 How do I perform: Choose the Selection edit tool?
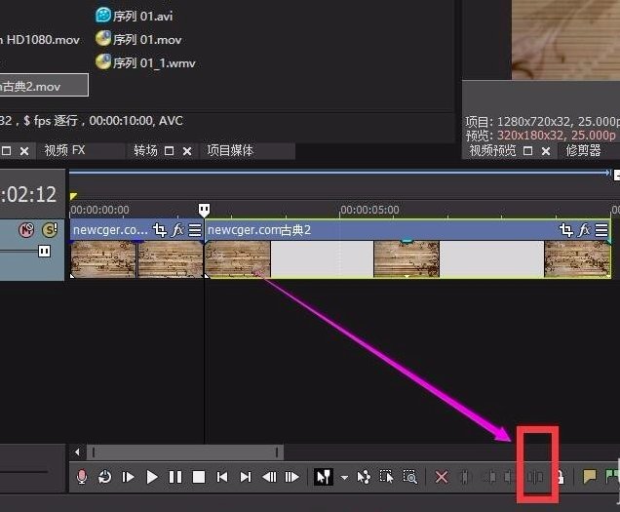tap(386, 477)
